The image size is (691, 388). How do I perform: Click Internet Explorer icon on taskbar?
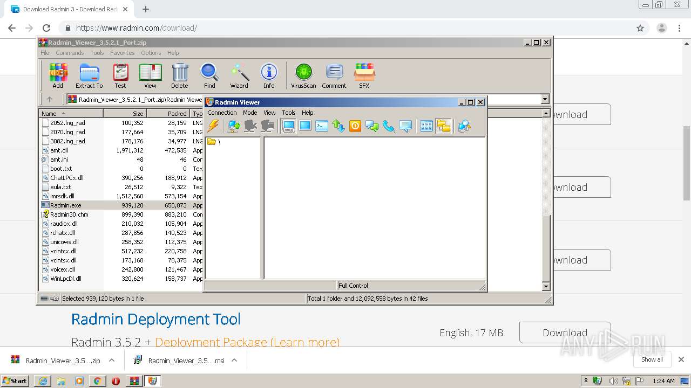[x=43, y=380]
